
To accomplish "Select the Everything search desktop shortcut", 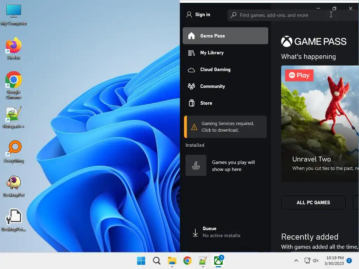I will (x=14, y=151).
